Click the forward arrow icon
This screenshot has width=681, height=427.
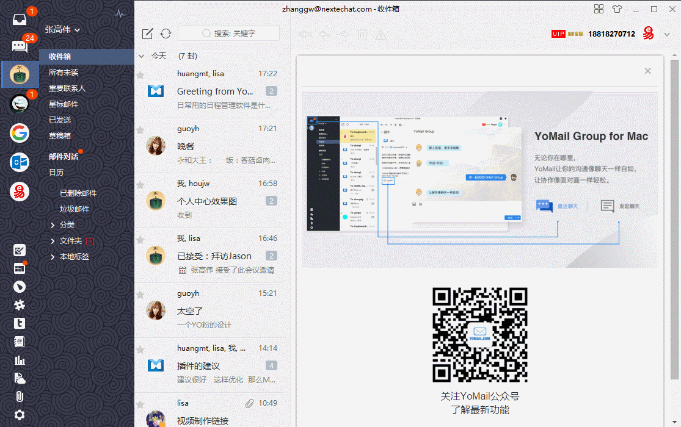click(x=343, y=35)
